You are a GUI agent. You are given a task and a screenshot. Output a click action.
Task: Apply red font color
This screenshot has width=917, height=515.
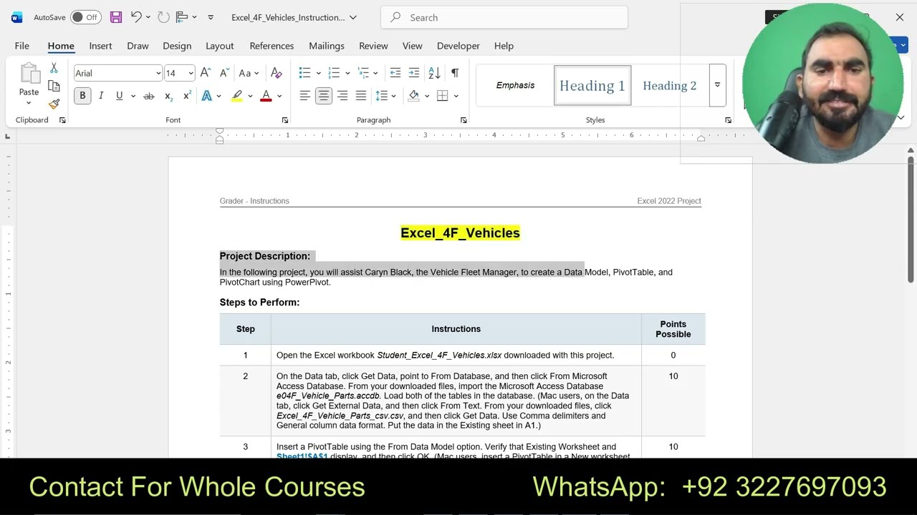[266, 96]
